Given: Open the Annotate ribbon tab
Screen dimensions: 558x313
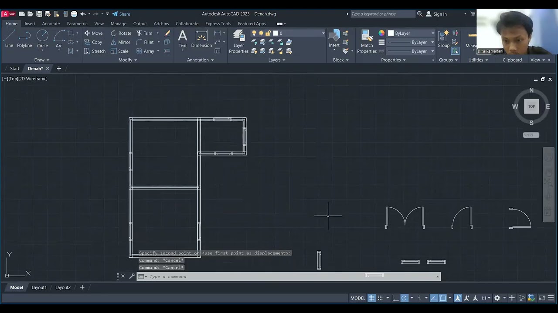Looking at the screenshot, I should pos(51,23).
